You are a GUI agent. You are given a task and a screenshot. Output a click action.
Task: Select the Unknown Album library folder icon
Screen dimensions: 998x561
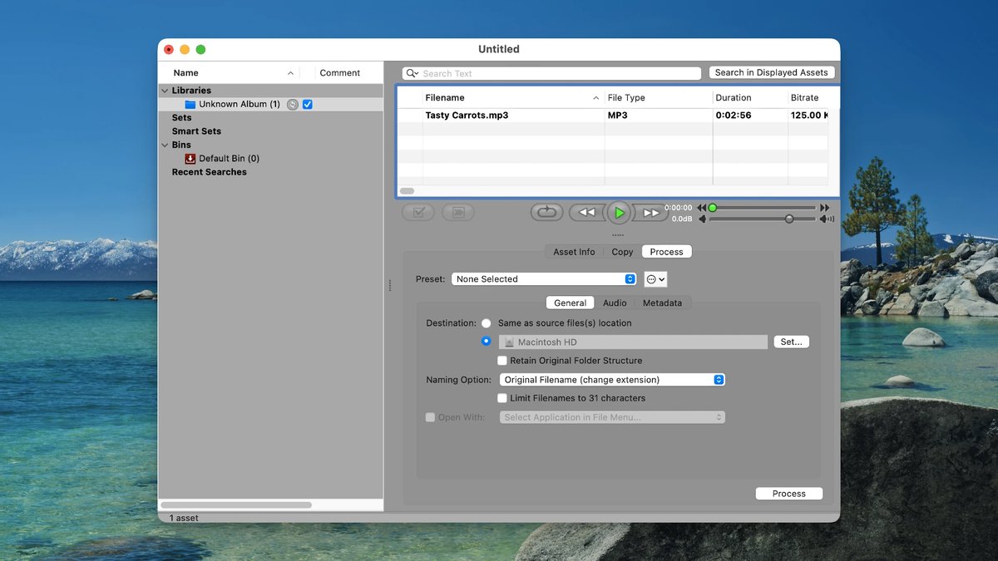(x=190, y=104)
